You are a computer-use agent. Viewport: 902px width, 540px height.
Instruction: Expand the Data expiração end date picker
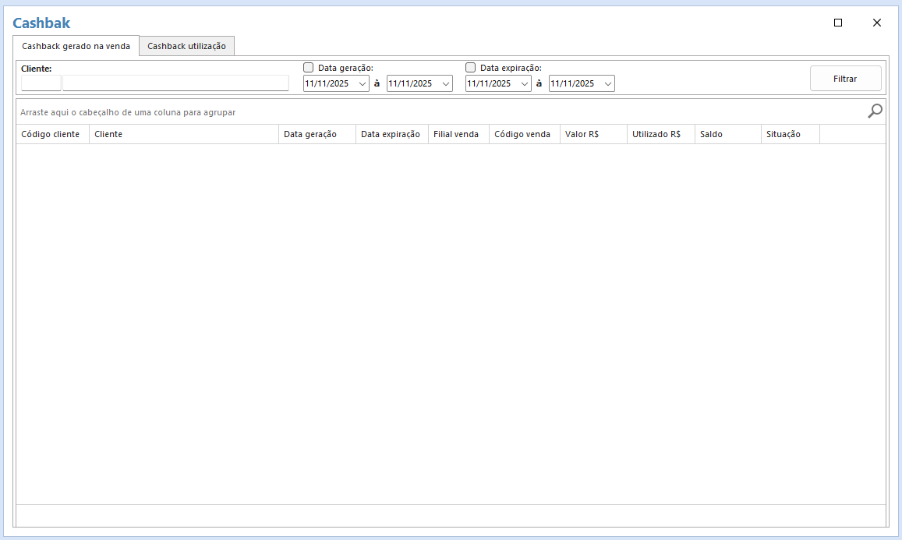click(x=607, y=83)
